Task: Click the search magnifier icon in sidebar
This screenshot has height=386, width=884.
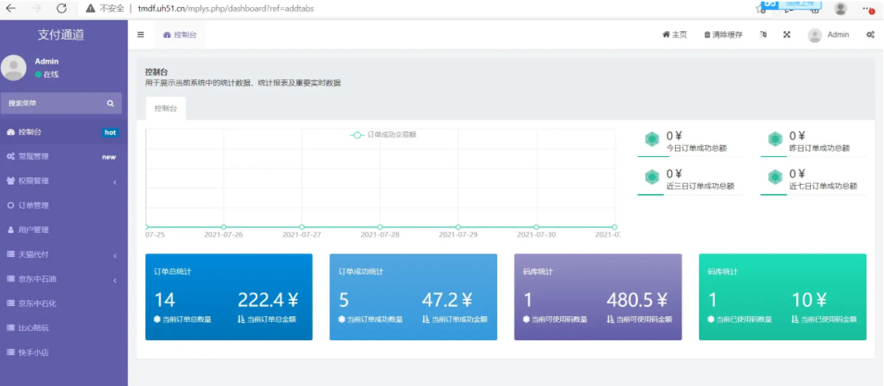Action: 110,103
